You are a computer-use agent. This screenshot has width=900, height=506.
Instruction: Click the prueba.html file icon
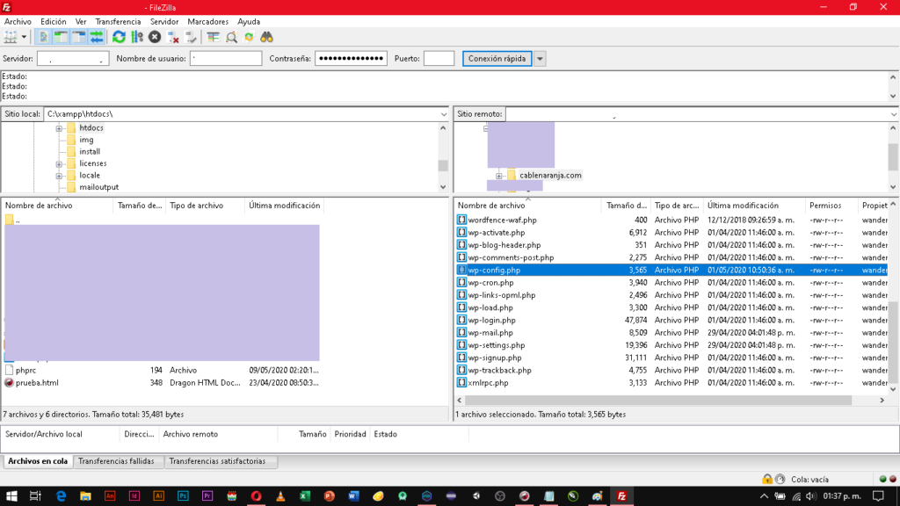[x=9, y=383]
